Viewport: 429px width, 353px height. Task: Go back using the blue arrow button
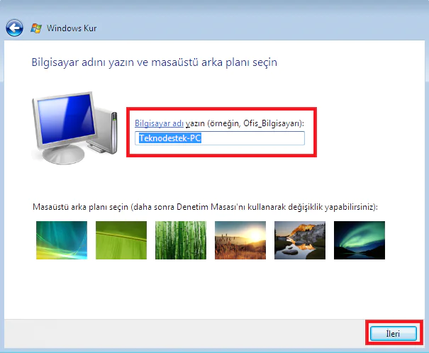14,28
